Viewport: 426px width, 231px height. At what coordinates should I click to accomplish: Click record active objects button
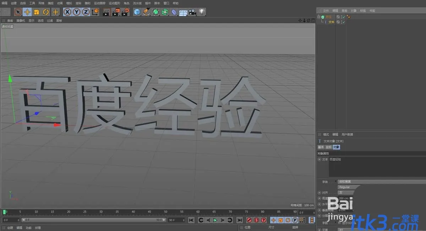(x=249, y=220)
